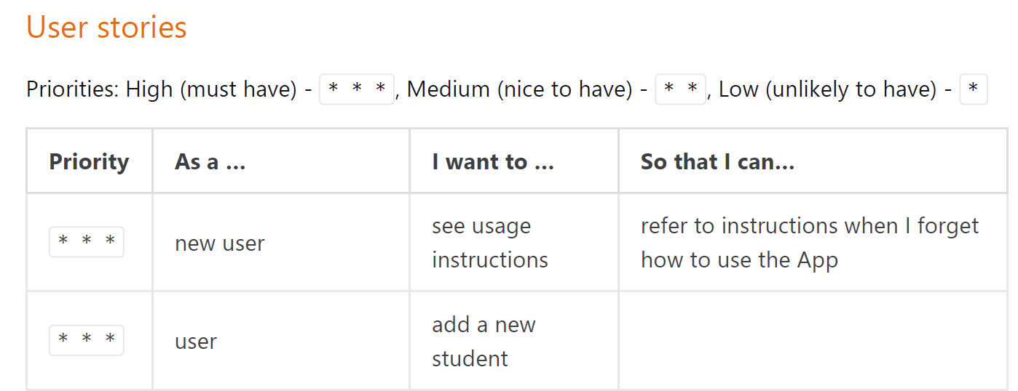1018x391 pixels.
Task: Click the empty cell beside "add a new student"
Action: (x=813, y=341)
